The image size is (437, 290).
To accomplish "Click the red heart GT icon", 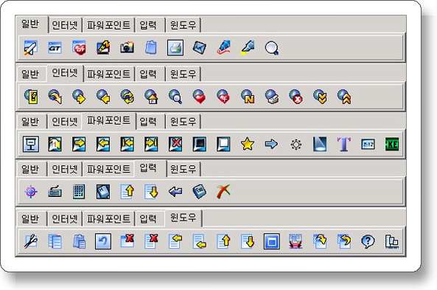I will pyautogui.click(x=79, y=48).
